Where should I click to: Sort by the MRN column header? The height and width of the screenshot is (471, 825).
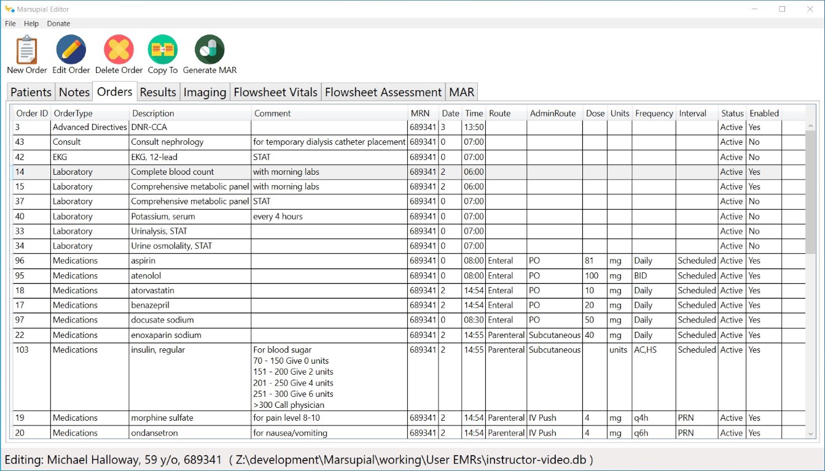tap(423, 113)
